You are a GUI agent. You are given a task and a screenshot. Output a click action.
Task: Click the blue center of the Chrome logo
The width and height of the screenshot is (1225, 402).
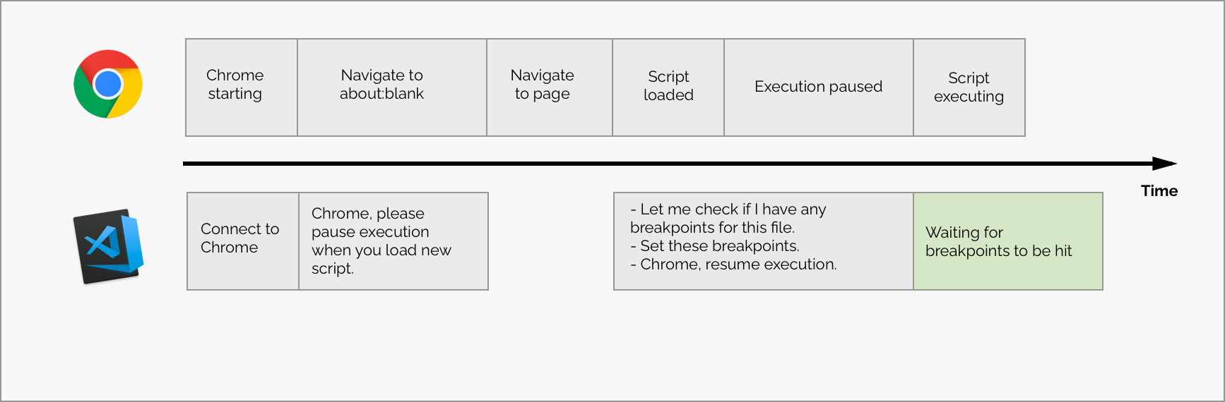pos(108,84)
